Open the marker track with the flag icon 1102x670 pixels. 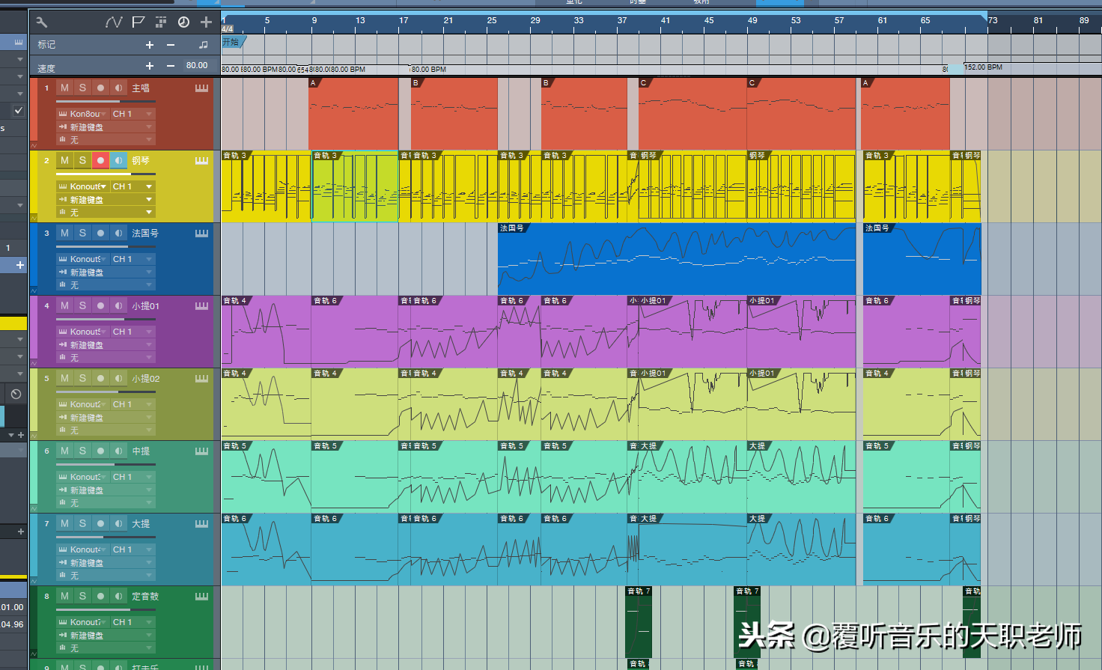tap(138, 22)
